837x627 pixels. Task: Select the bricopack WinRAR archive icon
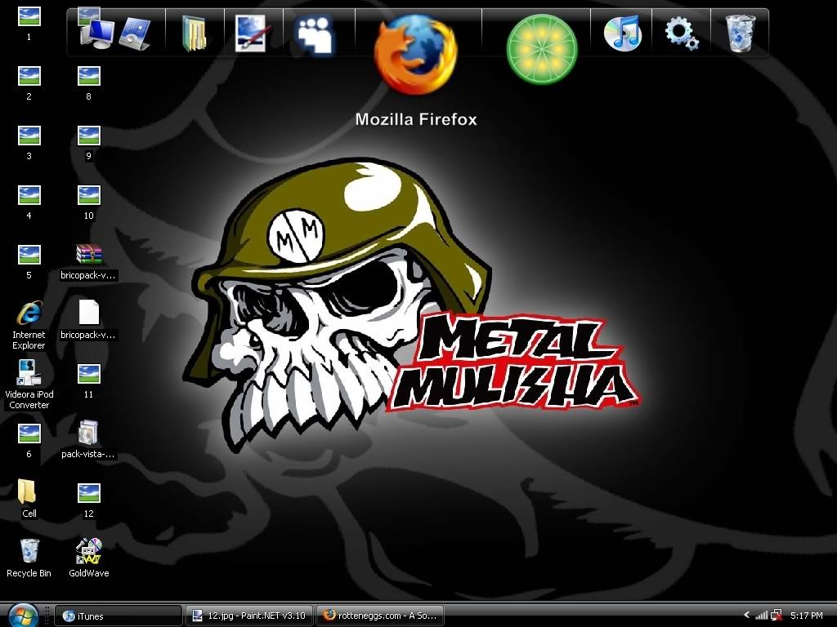(x=88, y=262)
